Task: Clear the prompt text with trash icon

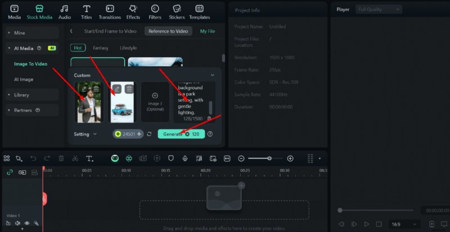Action: pyautogui.click(x=209, y=118)
